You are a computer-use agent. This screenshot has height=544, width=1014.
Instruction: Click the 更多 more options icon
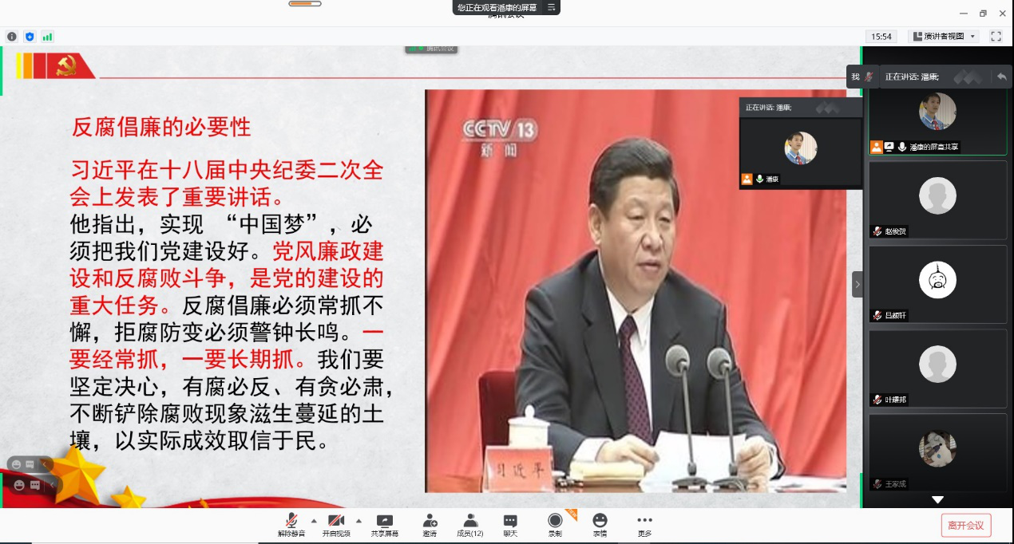click(644, 524)
